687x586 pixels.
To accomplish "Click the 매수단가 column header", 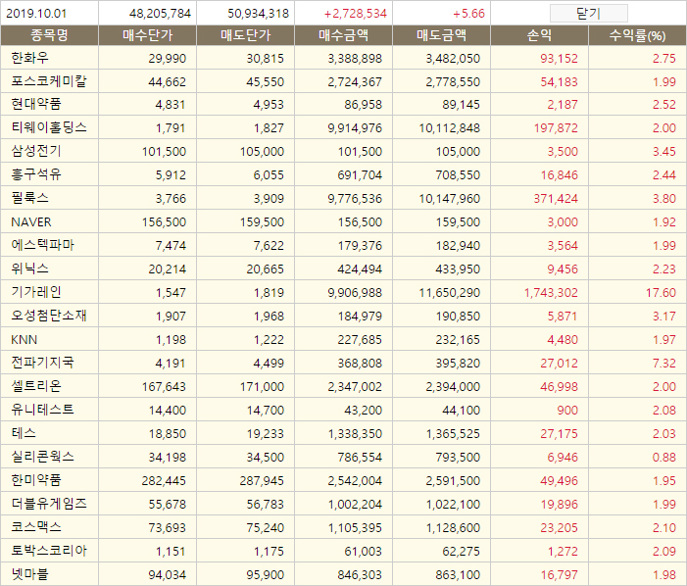I will pyautogui.click(x=148, y=35).
